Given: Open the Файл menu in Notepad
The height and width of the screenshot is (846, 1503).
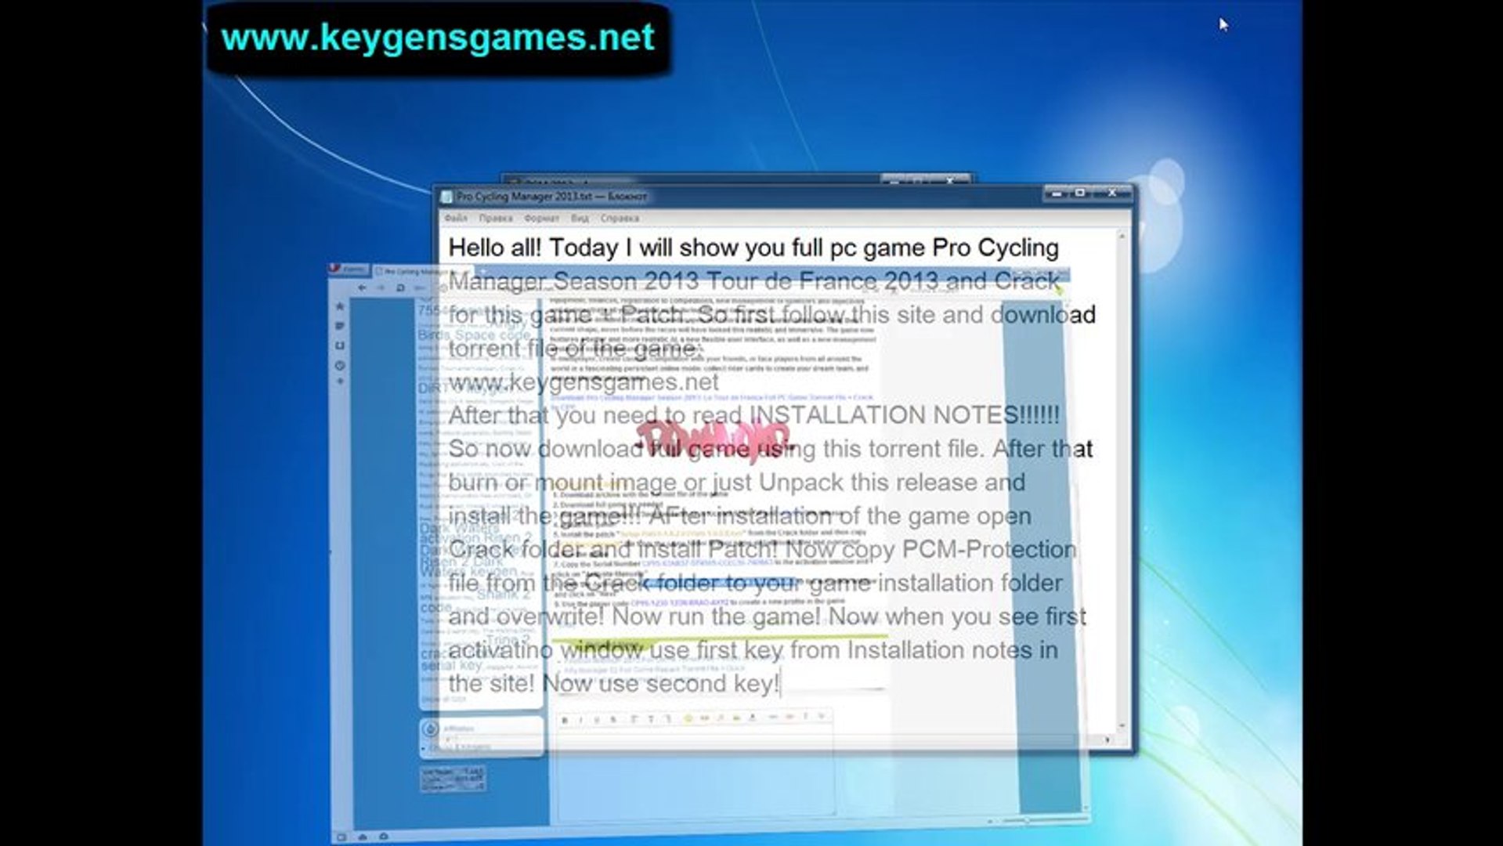Looking at the screenshot, I should click(456, 218).
